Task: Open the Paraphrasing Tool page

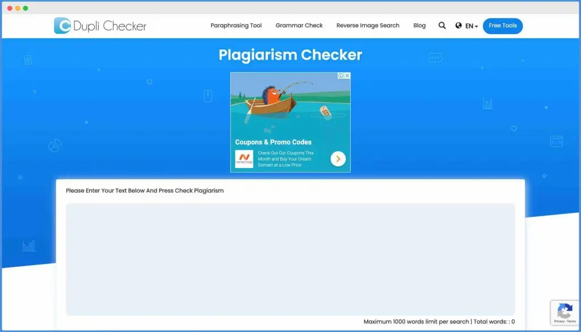Action: coord(236,26)
